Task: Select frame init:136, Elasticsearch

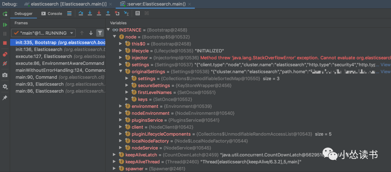Action: pyautogui.click(x=58, y=49)
